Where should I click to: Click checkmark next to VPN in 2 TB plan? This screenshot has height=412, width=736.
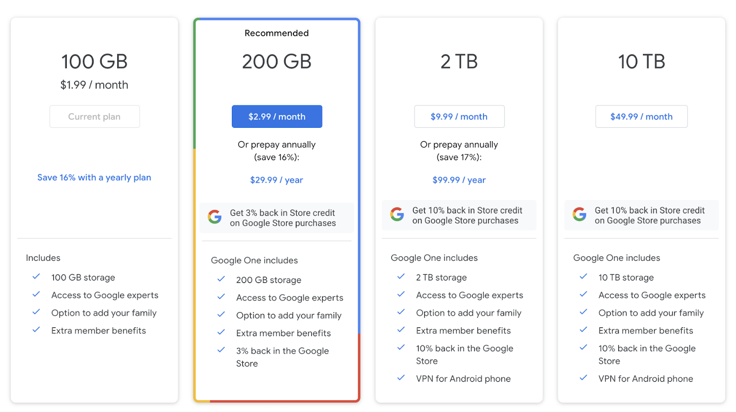click(401, 378)
